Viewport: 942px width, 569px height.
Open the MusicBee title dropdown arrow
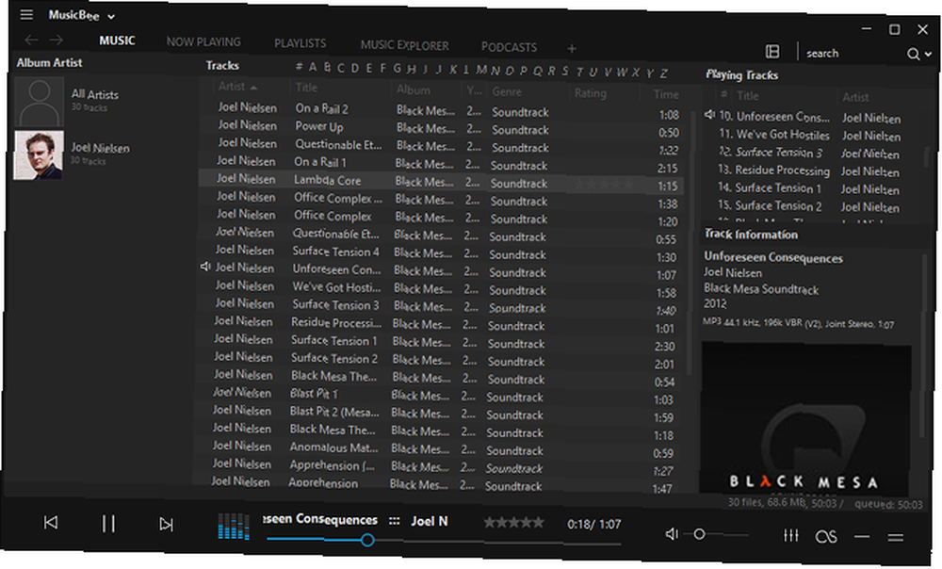tap(111, 17)
